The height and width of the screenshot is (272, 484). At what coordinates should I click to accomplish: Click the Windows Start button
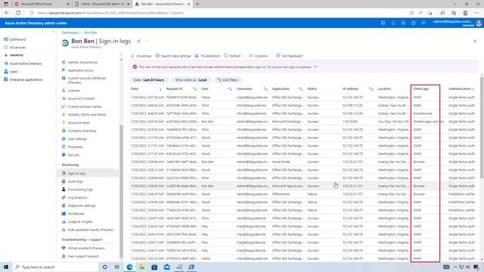[x=6, y=267]
